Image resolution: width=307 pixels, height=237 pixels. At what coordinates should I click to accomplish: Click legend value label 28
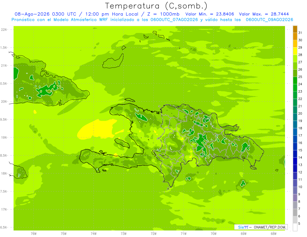point(300,55)
